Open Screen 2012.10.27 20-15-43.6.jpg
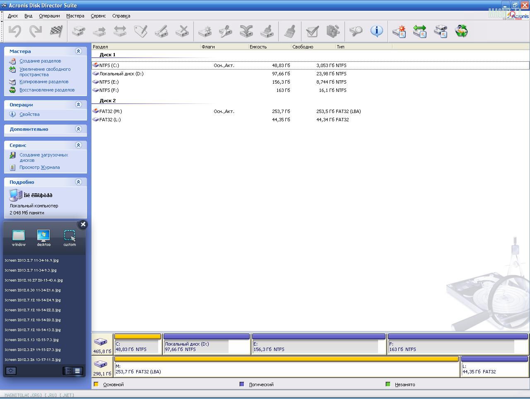The height and width of the screenshot is (399, 530). coord(34,280)
